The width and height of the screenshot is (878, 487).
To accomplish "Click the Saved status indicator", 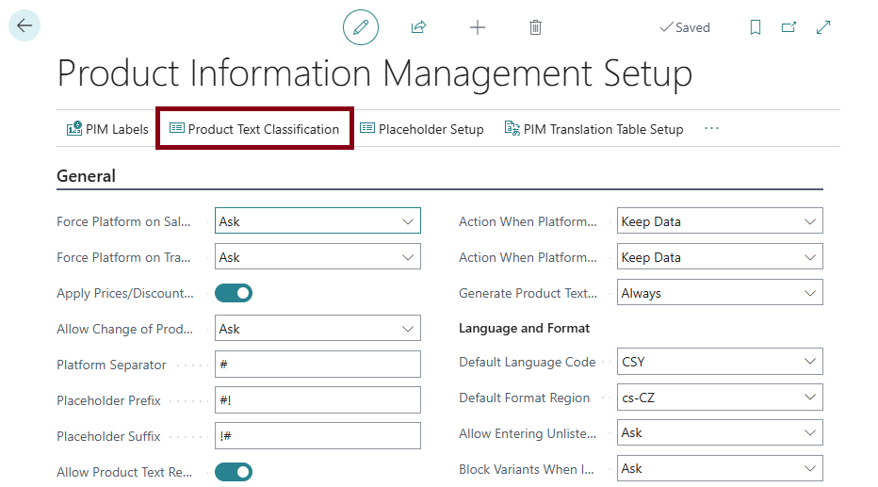I will click(x=685, y=27).
